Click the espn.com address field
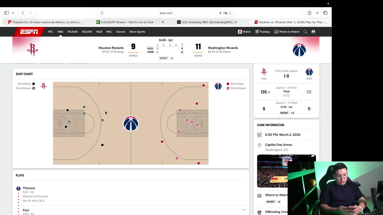Viewport: 383px width, 215px height. (166, 13)
